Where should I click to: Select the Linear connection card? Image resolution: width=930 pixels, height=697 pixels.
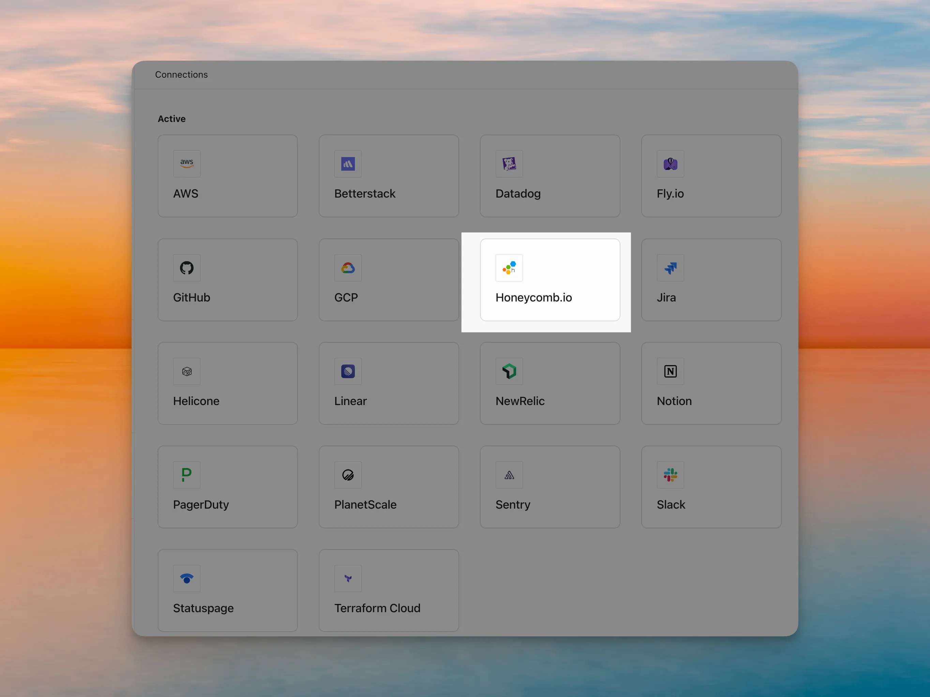tap(389, 384)
